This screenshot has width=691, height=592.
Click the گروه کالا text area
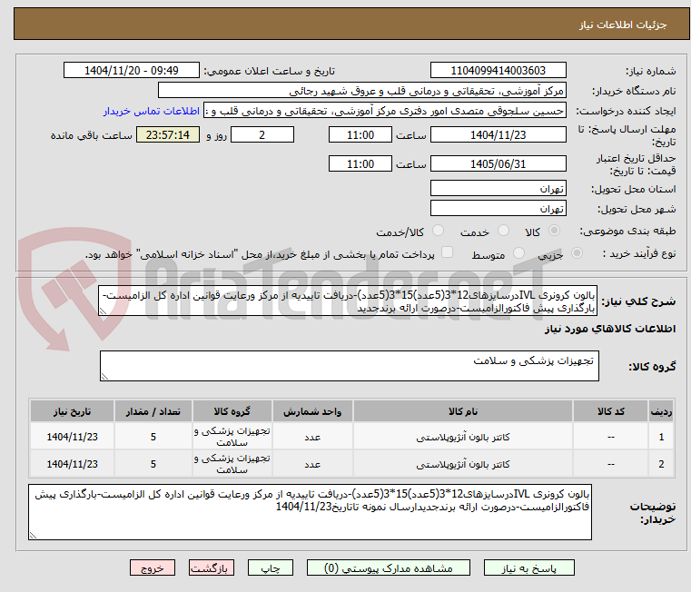point(349,366)
